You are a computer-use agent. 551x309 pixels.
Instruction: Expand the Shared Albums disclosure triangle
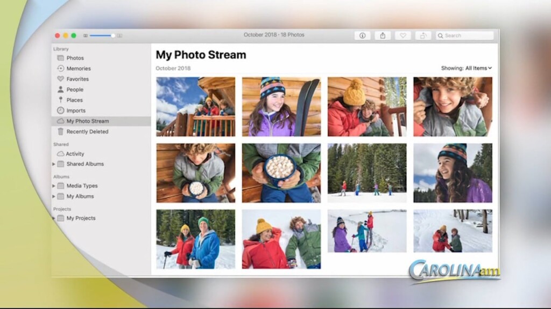click(54, 164)
